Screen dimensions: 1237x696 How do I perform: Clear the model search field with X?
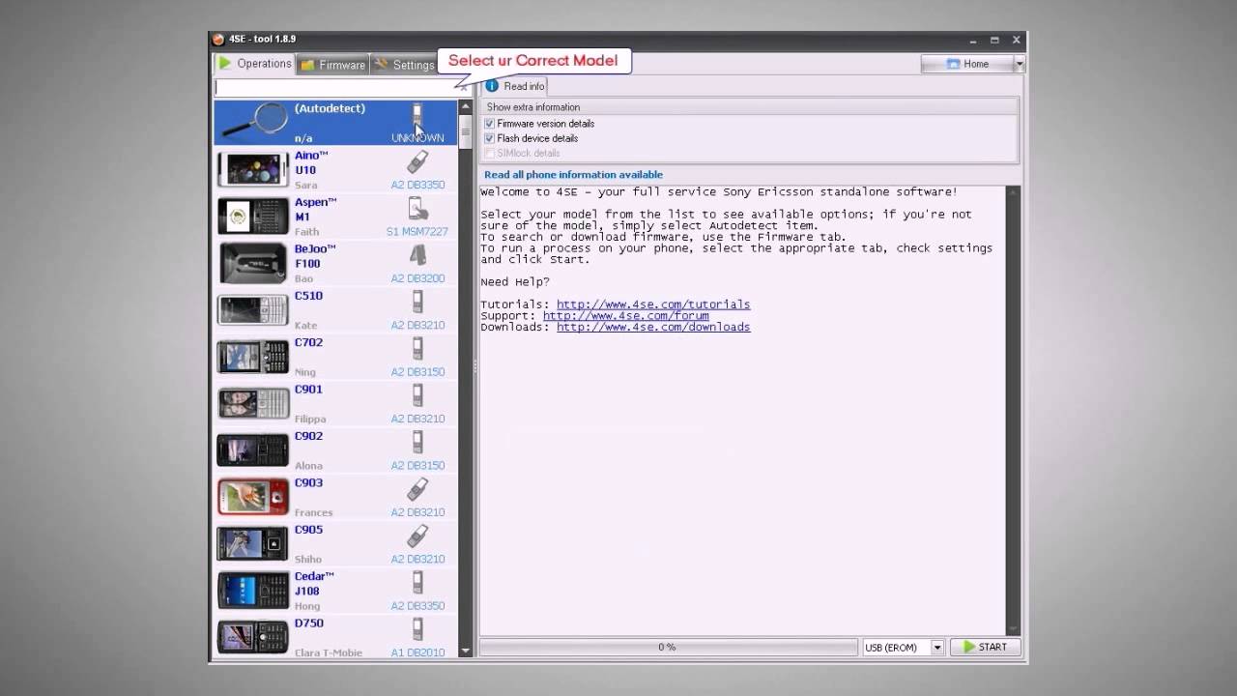pyautogui.click(x=464, y=88)
